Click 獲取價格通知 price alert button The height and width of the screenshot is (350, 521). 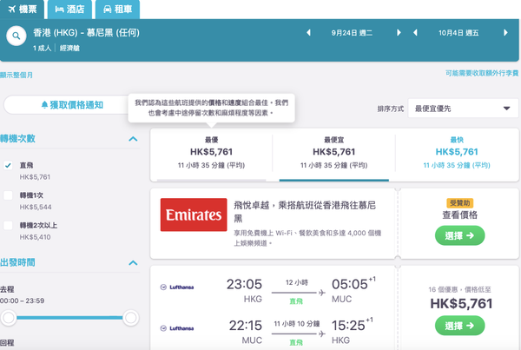pyautogui.click(x=72, y=105)
